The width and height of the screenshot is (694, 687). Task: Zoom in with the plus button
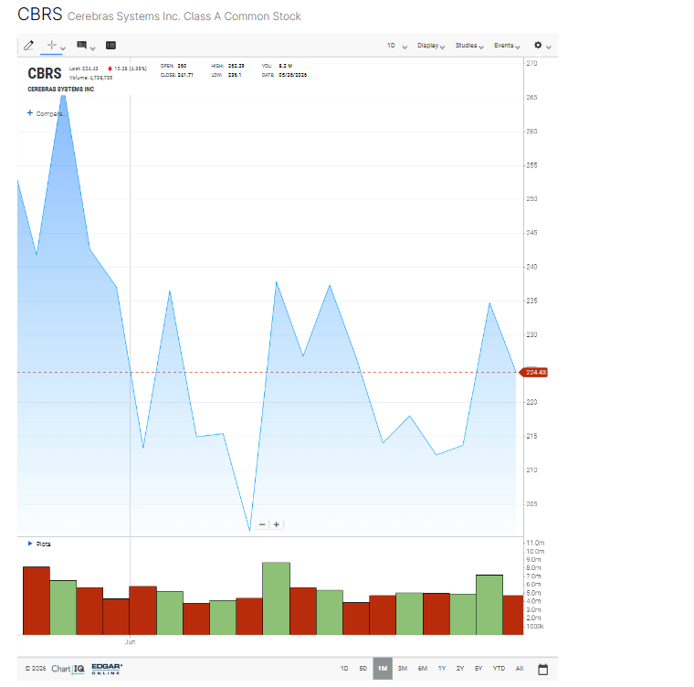[276, 524]
